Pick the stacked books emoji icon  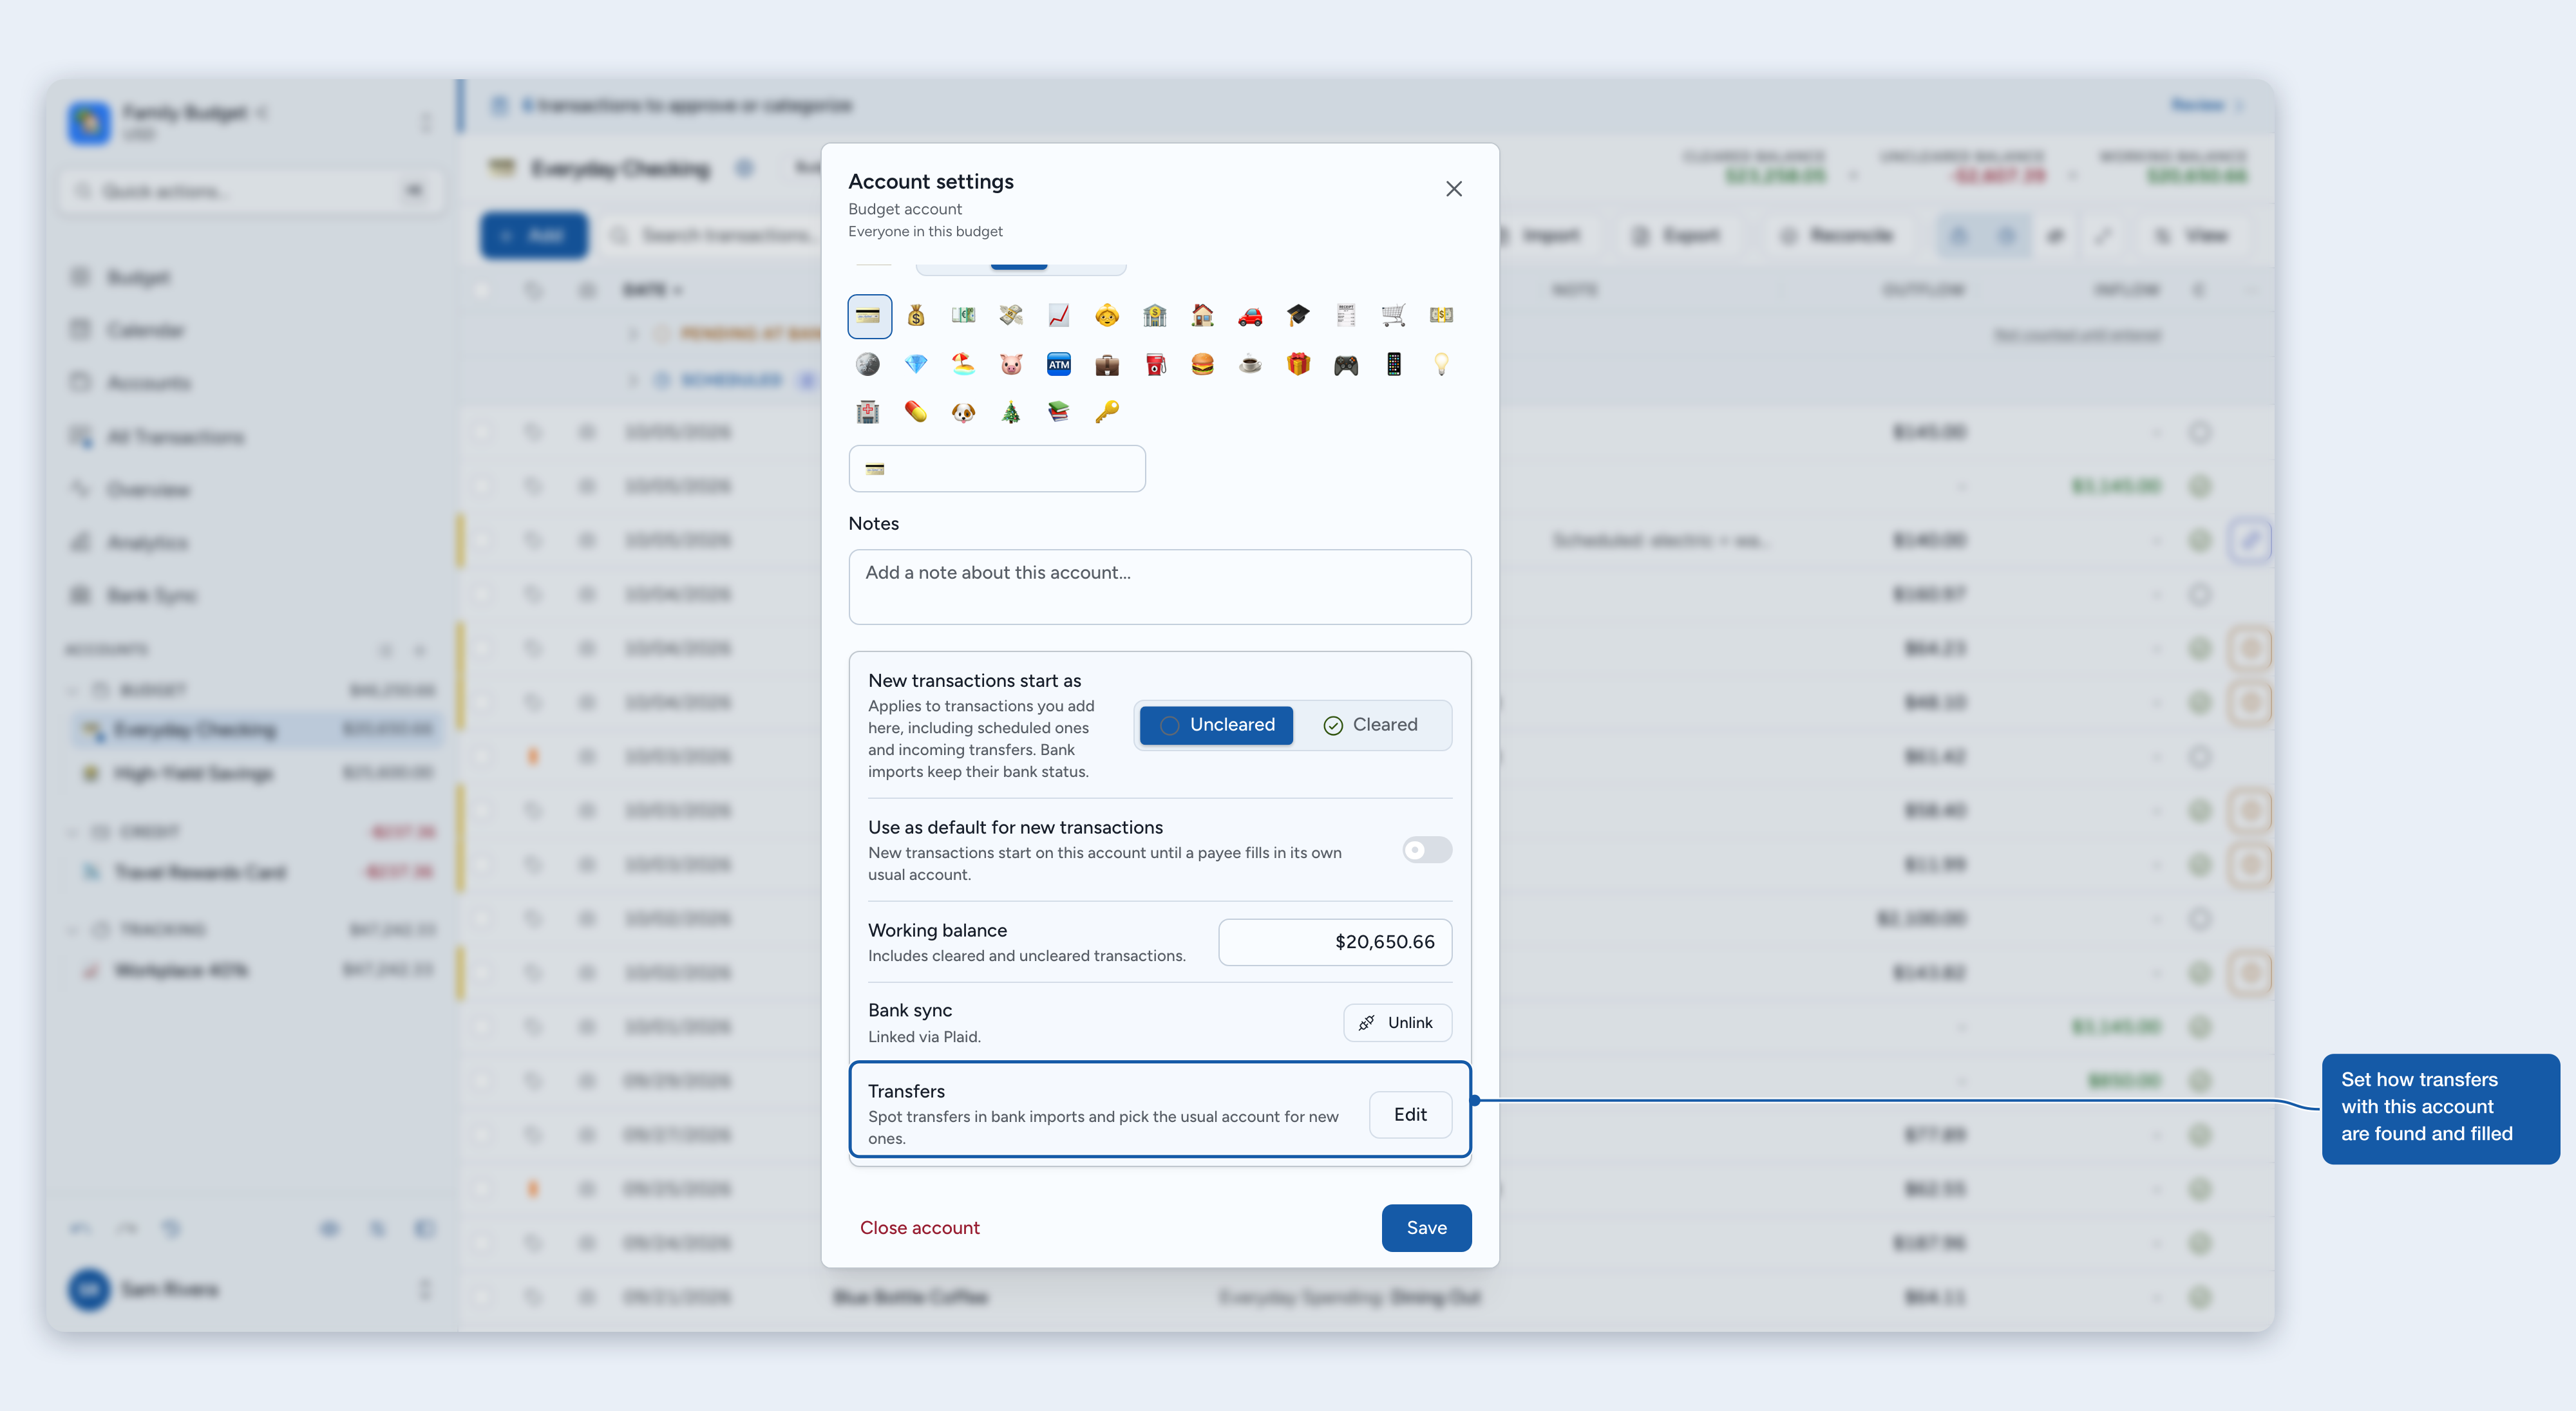pyautogui.click(x=1059, y=412)
